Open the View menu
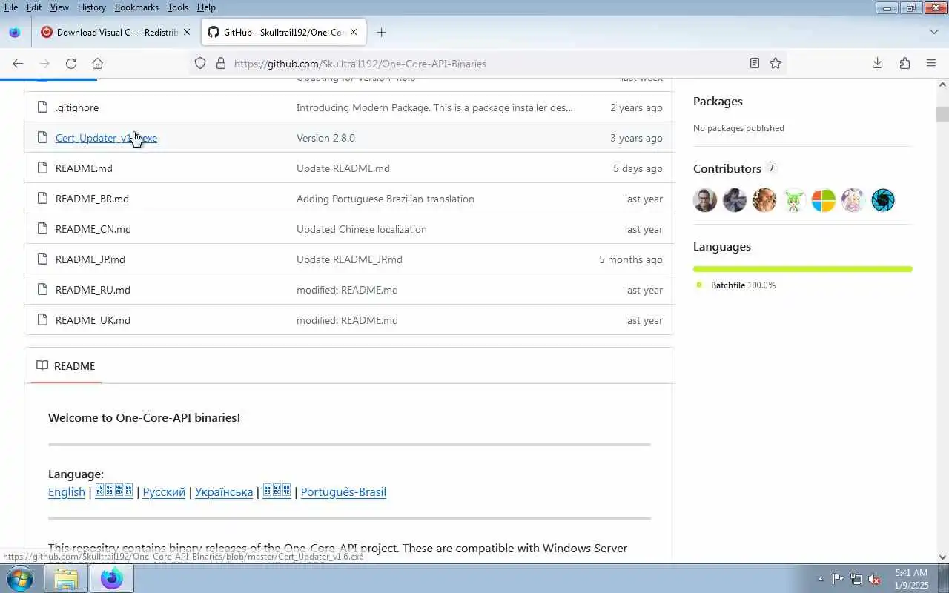Screen dimensions: 949x593 [x=59, y=7]
